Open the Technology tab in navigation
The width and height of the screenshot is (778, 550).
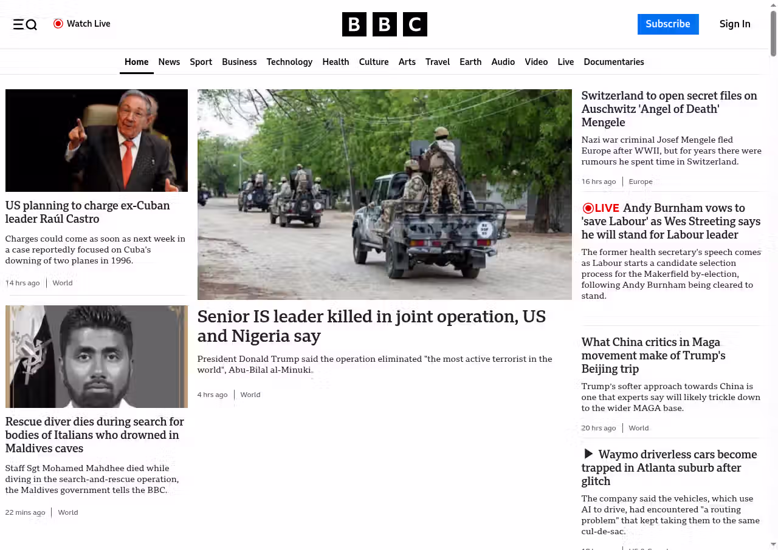(x=289, y=62)
